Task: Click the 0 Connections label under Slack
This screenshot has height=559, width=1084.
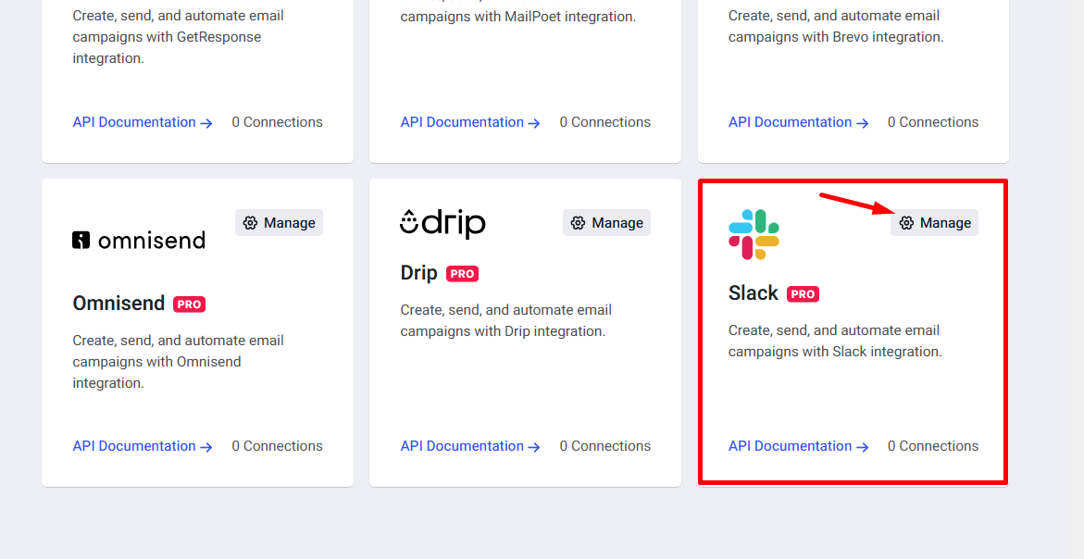Action: (x=933, y=446)
